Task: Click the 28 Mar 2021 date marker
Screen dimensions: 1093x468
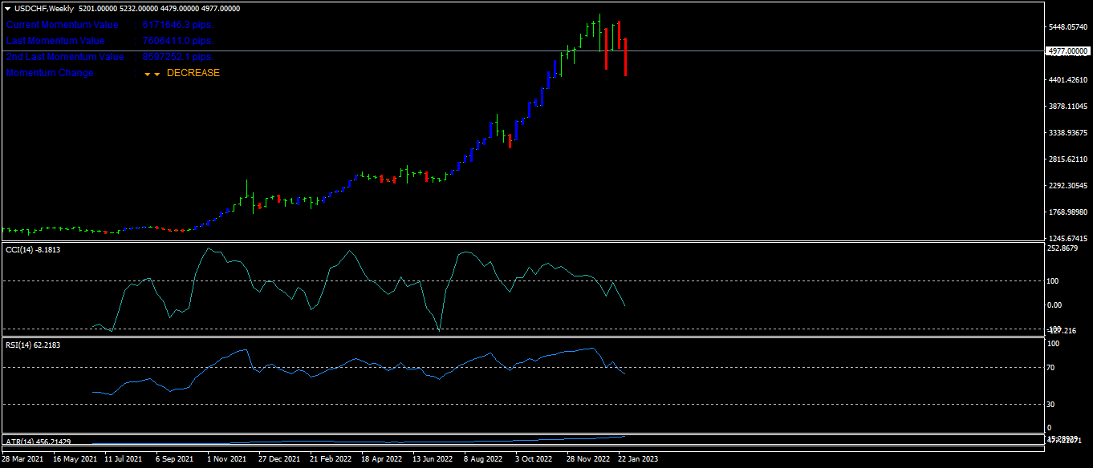Action: 23,459
